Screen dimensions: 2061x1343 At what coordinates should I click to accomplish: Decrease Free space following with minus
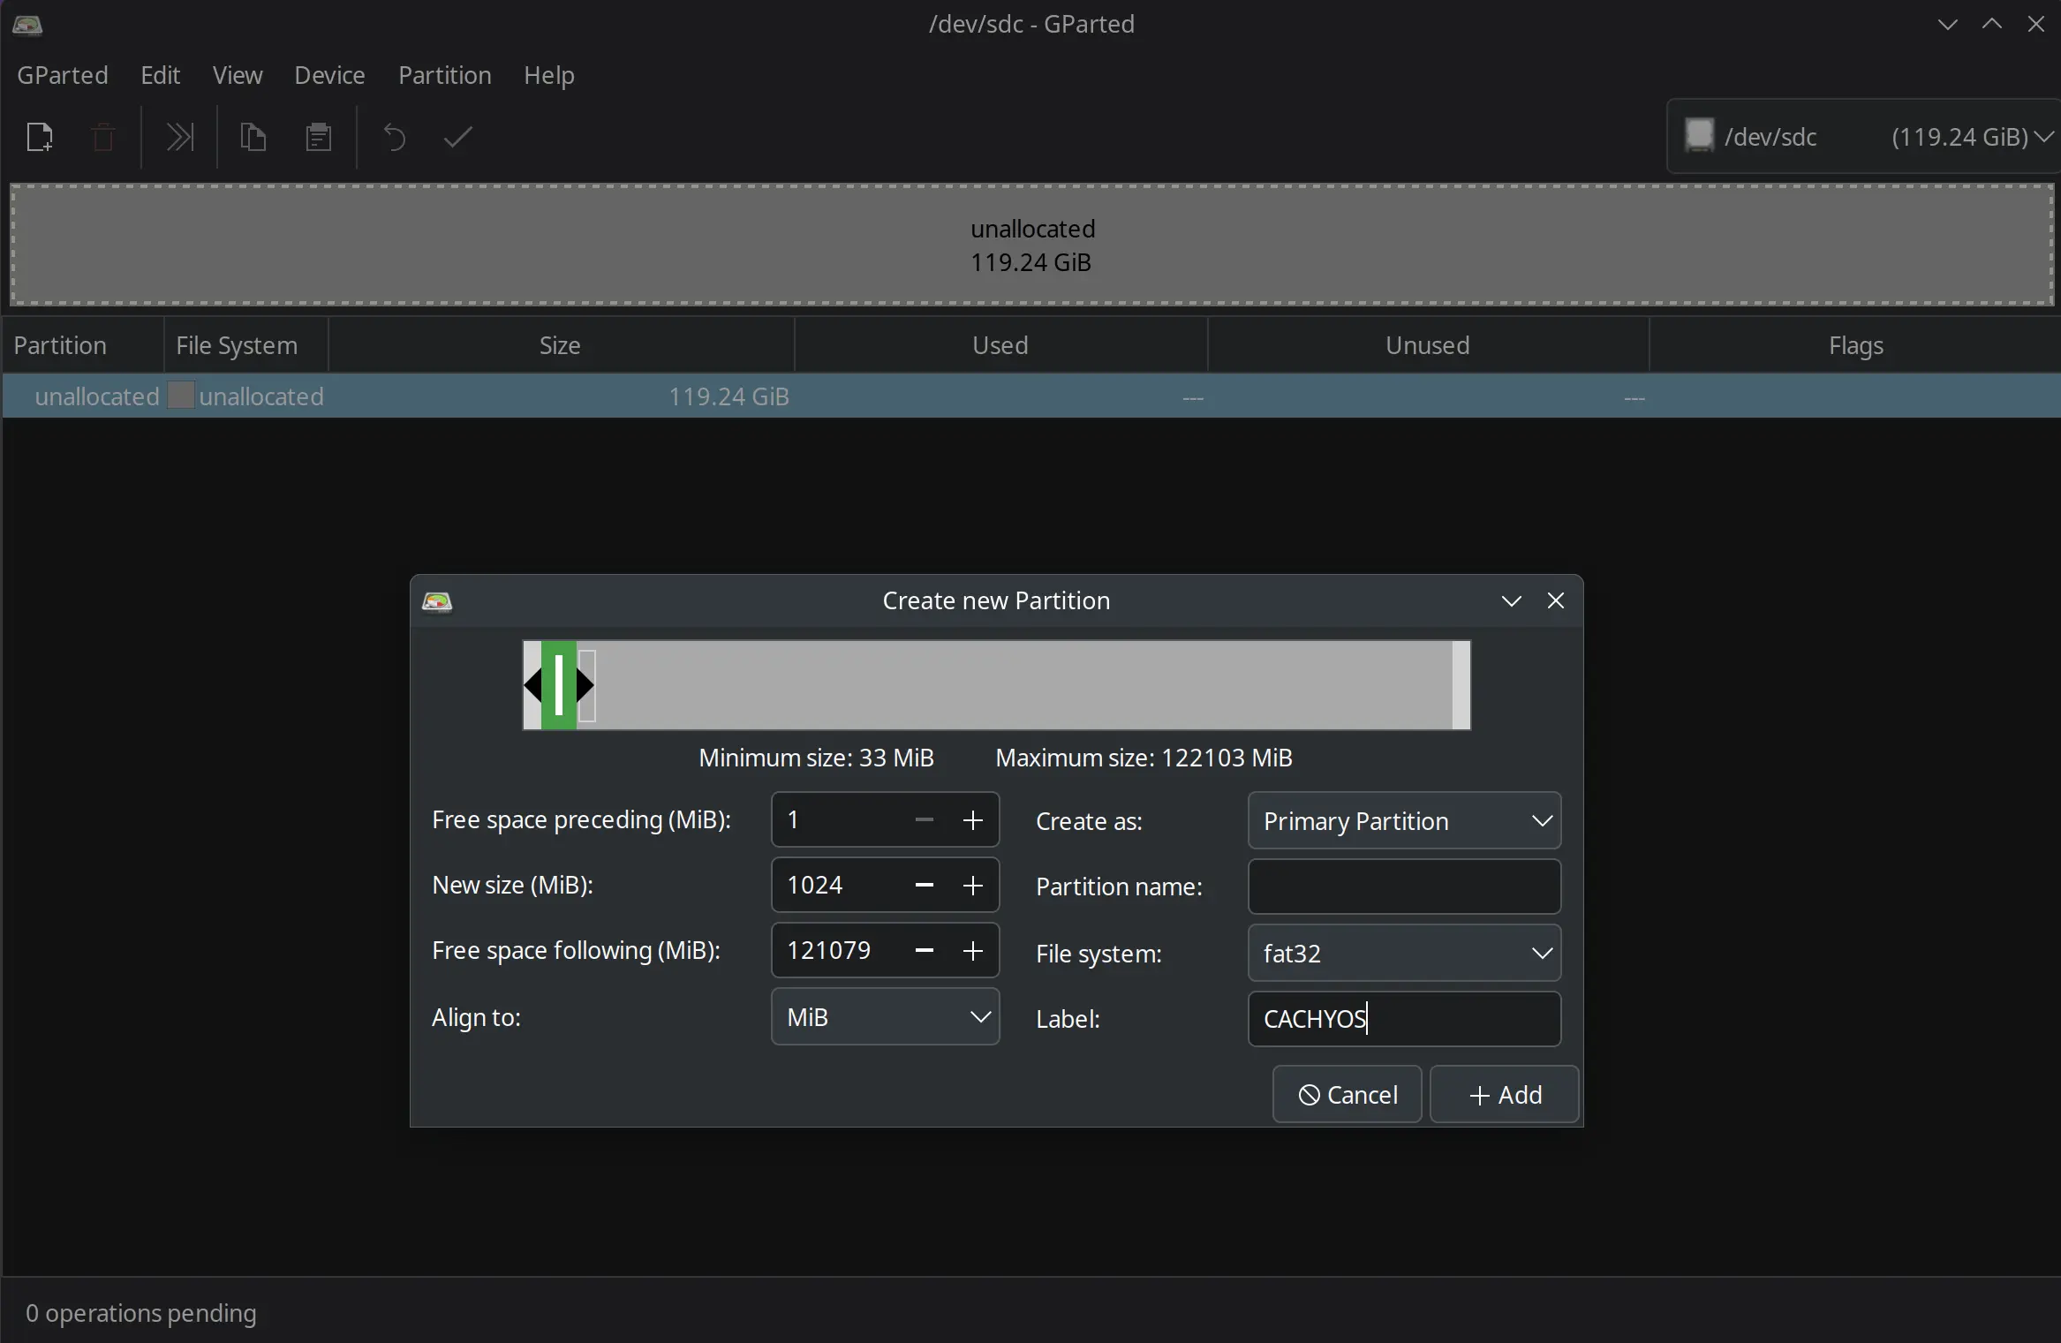tap(925, 951)
